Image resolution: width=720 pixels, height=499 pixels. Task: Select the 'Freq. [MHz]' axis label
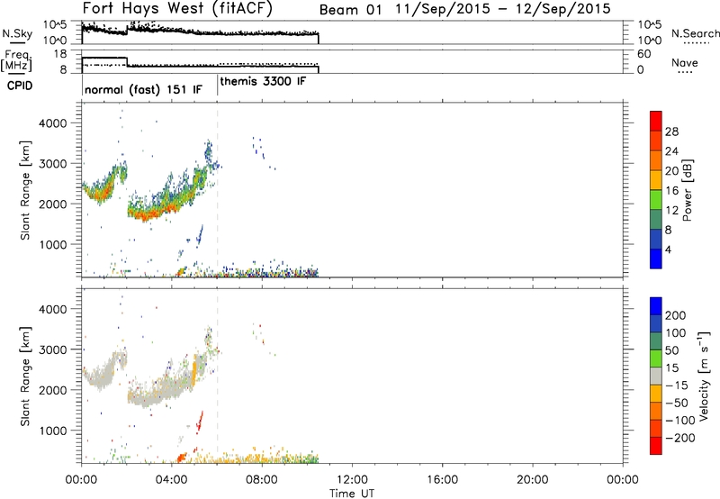click(16, 60)
